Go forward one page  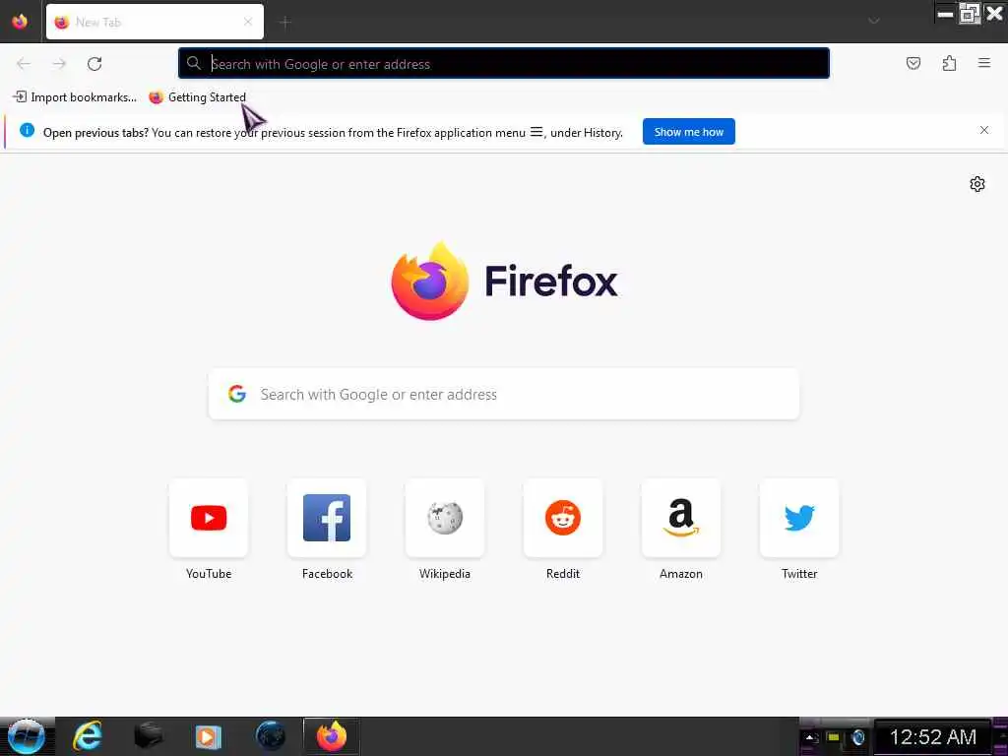59,64
